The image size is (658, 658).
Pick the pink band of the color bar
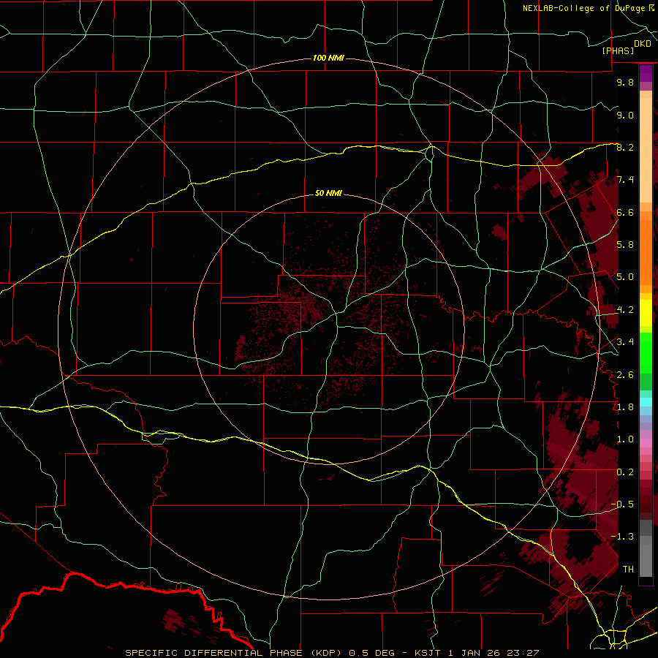pos(646,443)
